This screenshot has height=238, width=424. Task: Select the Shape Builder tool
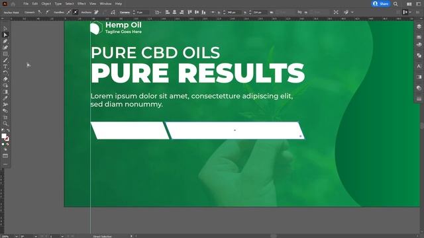5,85
